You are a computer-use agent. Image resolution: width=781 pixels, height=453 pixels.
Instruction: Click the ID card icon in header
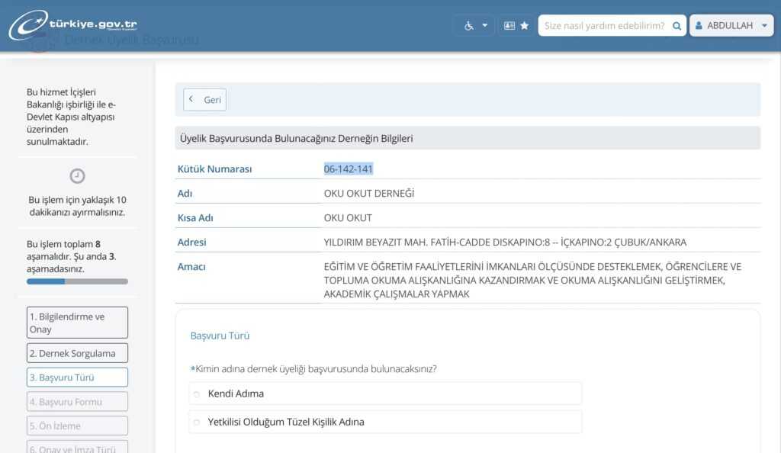509,25
